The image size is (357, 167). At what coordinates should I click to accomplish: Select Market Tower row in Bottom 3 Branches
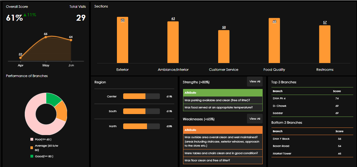[x=312, y=154]
